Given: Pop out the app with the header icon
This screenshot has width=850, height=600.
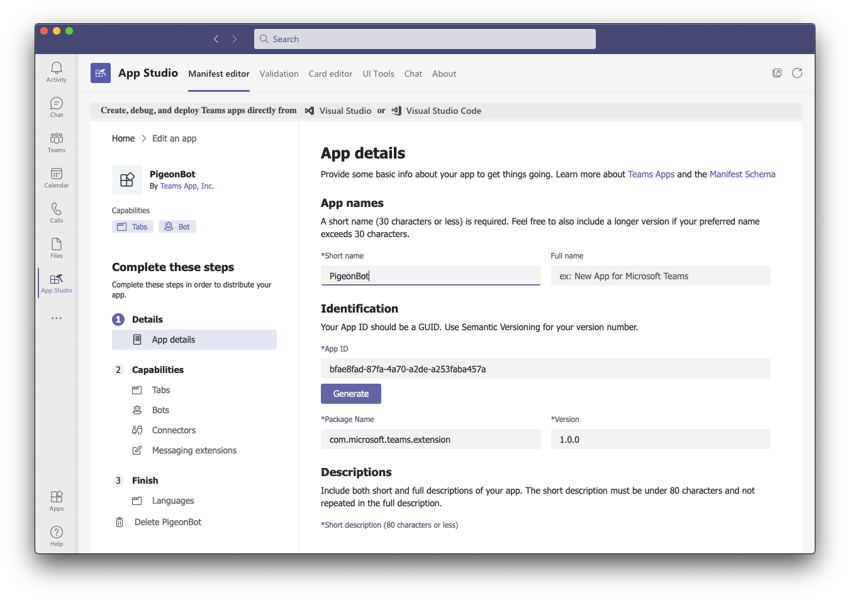Looking at the screenshot, I should 777,73.
